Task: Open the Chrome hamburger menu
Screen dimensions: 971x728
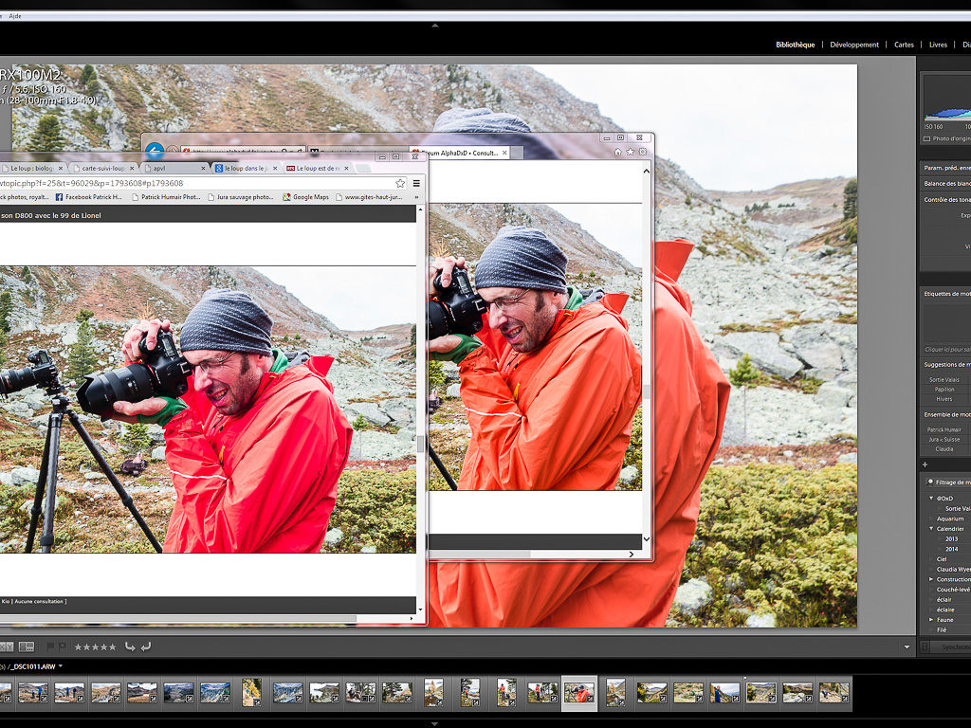Action: (x=416, y=183)
